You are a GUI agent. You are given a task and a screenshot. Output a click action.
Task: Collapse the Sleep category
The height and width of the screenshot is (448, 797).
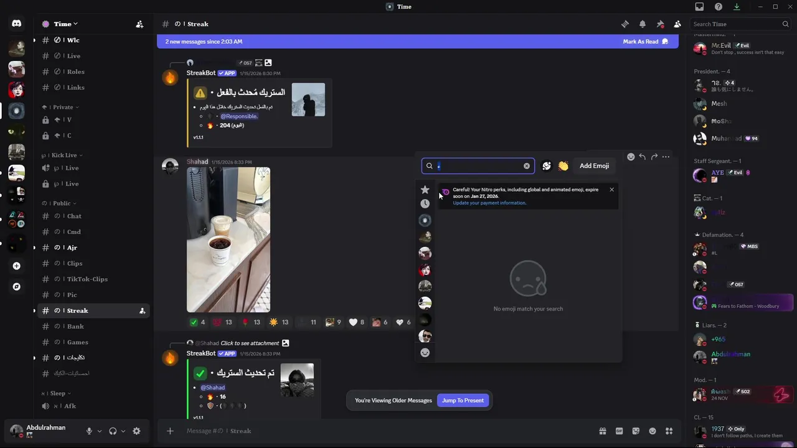coord(56,394)
